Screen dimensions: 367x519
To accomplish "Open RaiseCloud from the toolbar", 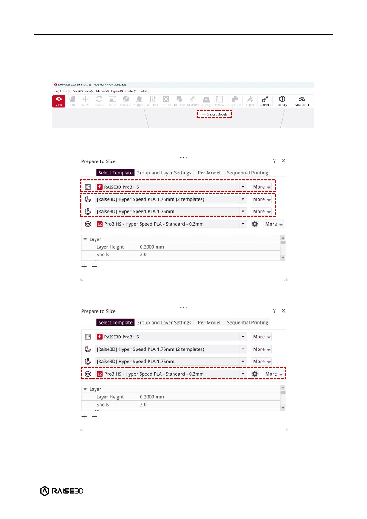I will [302, 101].
